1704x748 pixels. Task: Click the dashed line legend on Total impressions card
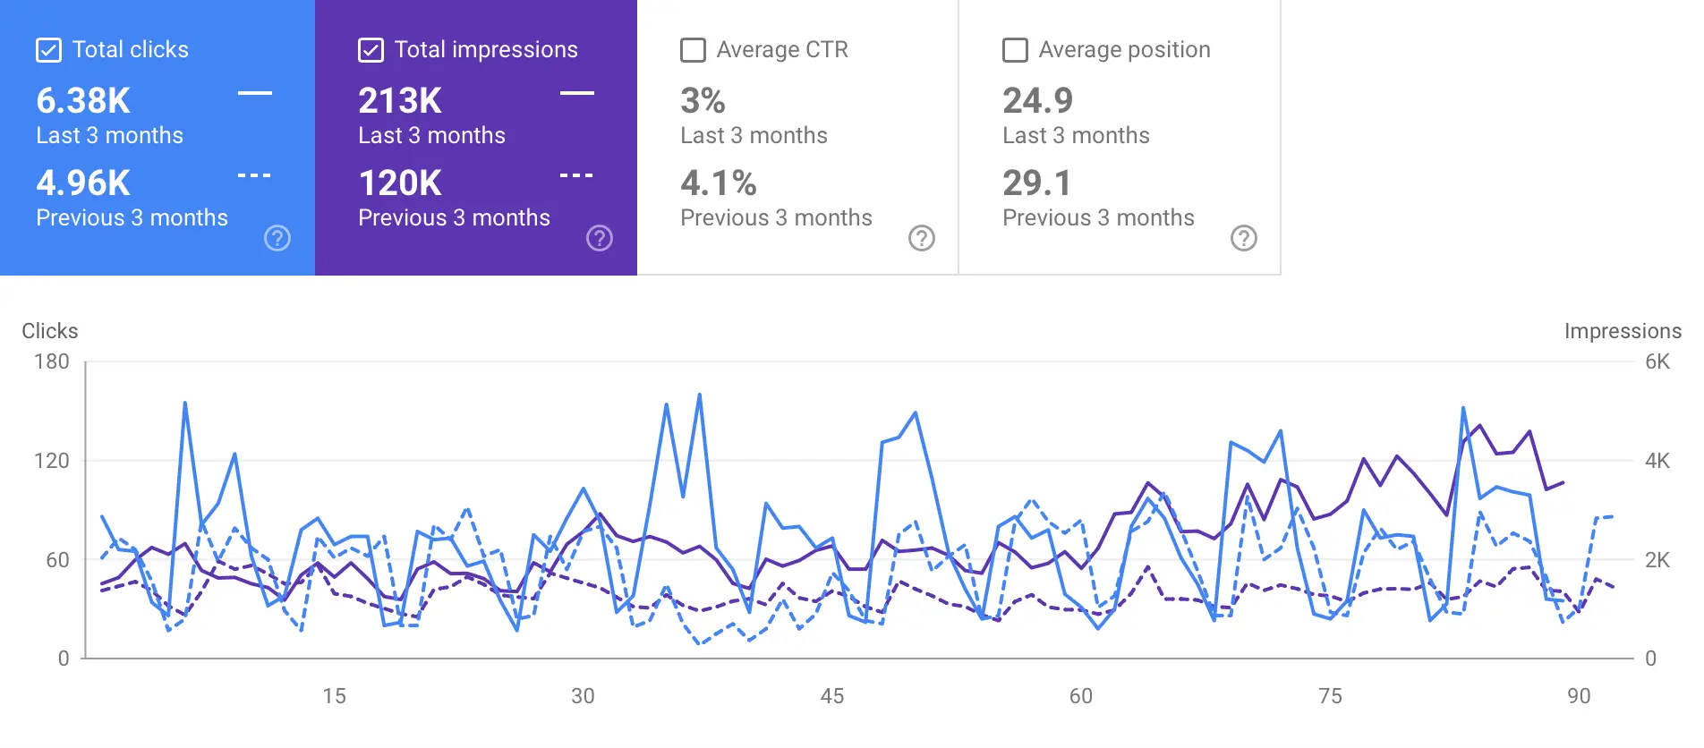[x=576, y=174]
